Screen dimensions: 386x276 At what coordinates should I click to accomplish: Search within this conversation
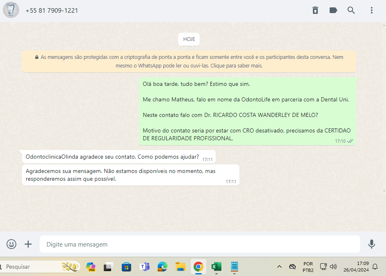(351, 10)
